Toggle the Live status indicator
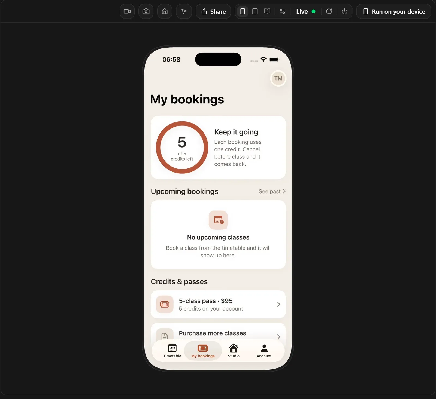Image resolution: width=436 pixels, height=399 pixels. pos(306,11)
